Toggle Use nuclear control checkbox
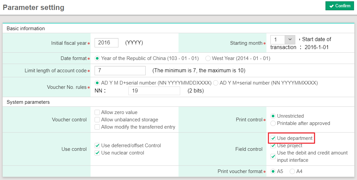This screenshot has height=180, width=357. [x=97, y=153]
